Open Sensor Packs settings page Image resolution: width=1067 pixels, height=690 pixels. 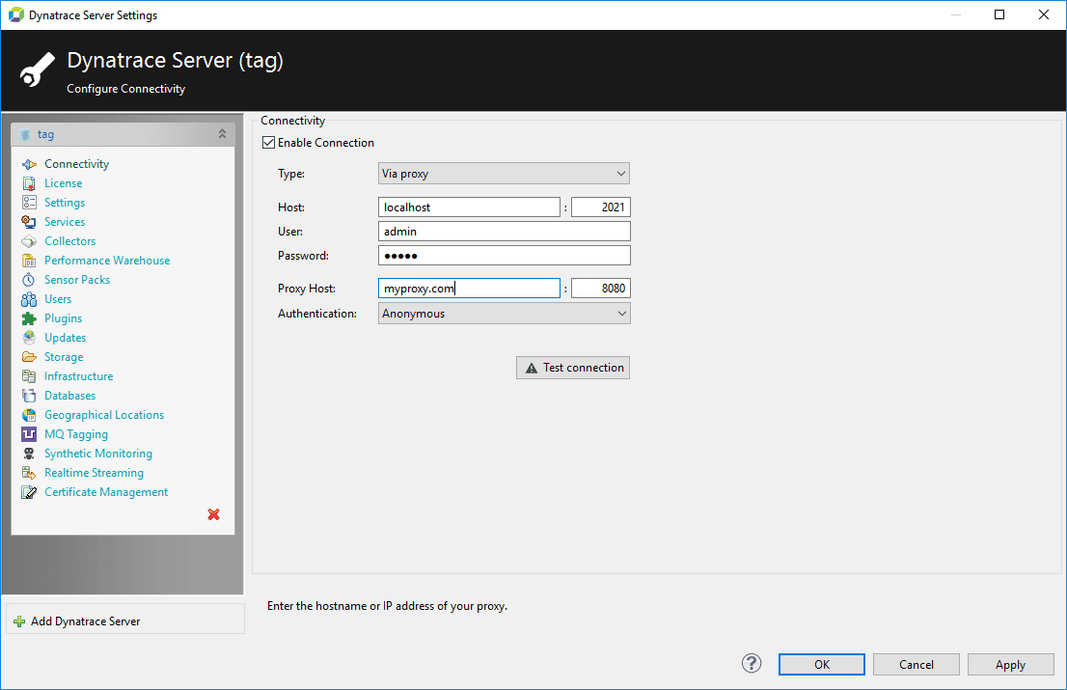[x=77, y=280]
